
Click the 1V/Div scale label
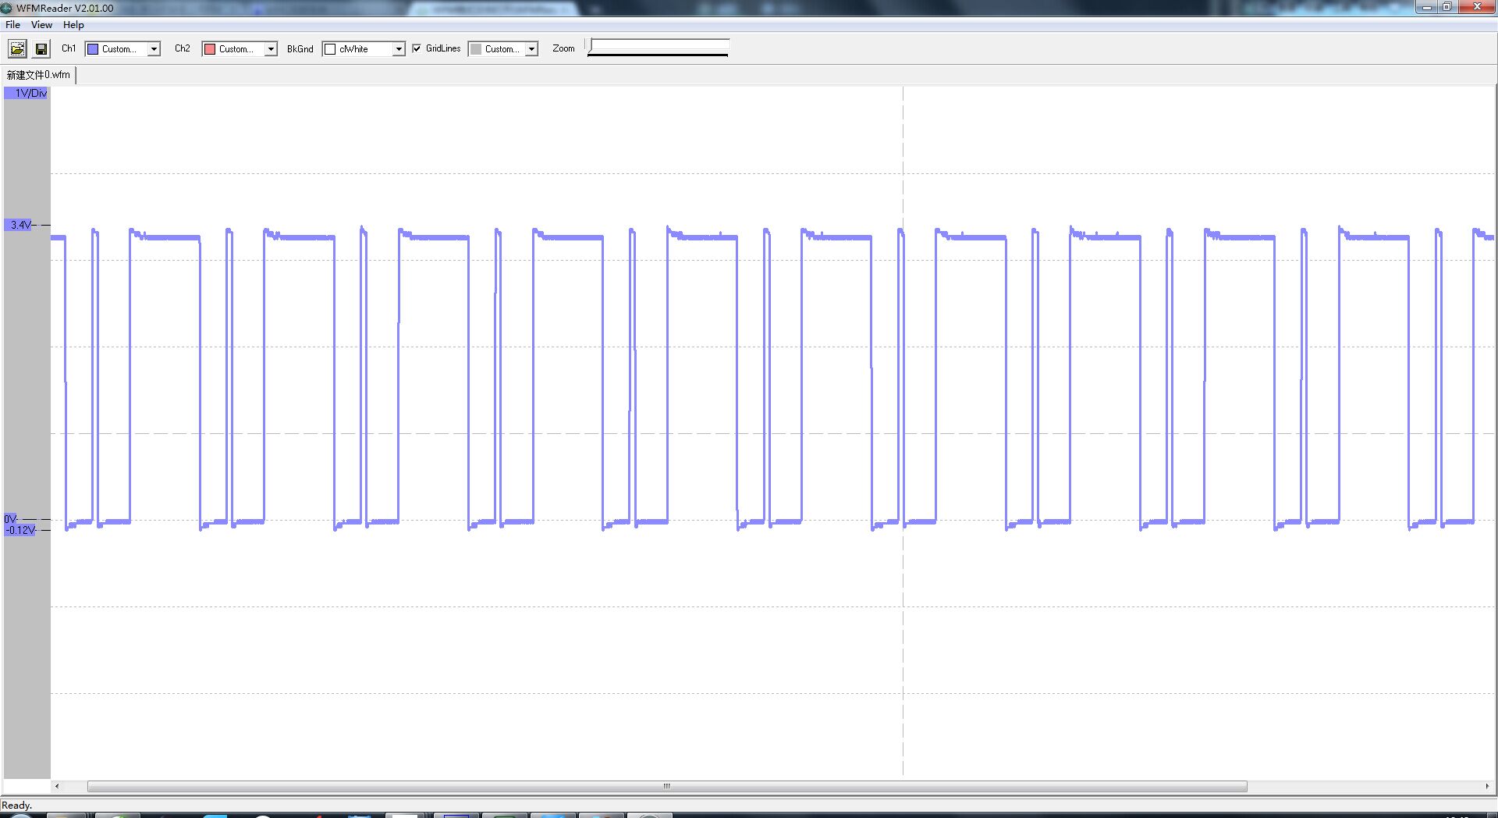click(x=27, y=93)
